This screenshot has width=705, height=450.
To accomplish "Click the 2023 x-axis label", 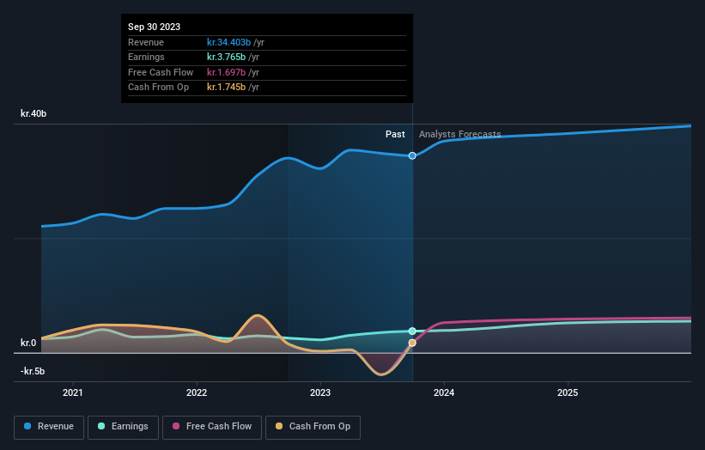I will click(x=320, y=393).
